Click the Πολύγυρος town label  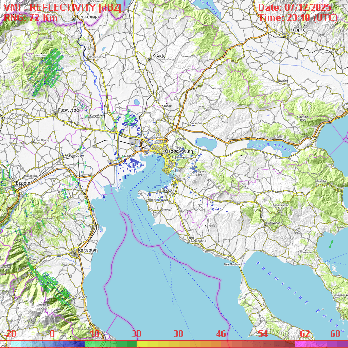pyautogui.click(x=273, y=223)
